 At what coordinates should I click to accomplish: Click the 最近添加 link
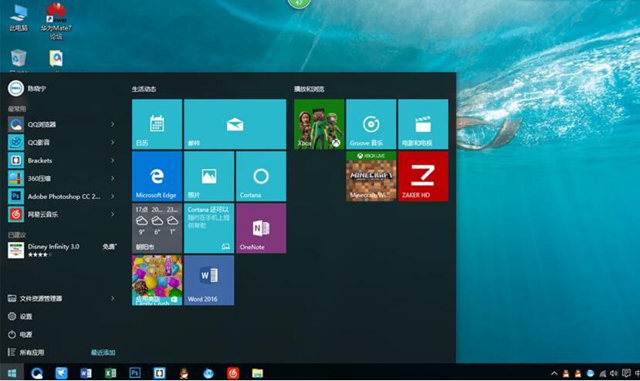pyautogui.click(x=103, y=352)
